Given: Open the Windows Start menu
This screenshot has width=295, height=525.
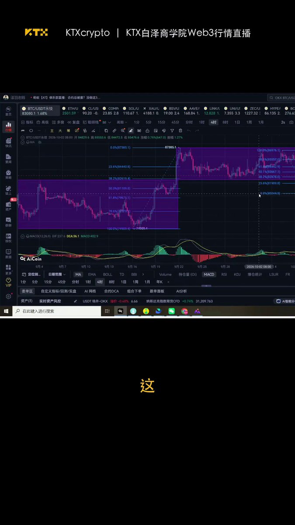Looking at the screenshot, I should click(x=6, y=311).
